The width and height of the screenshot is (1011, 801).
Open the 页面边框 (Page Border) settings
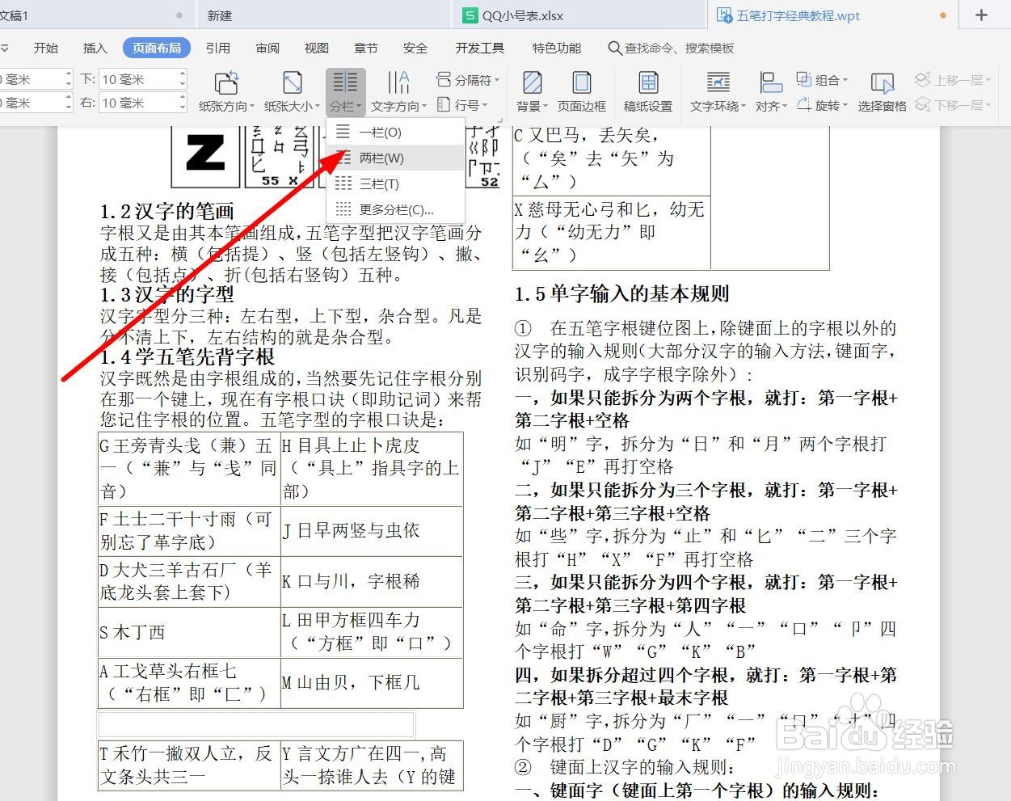(582, 89)
